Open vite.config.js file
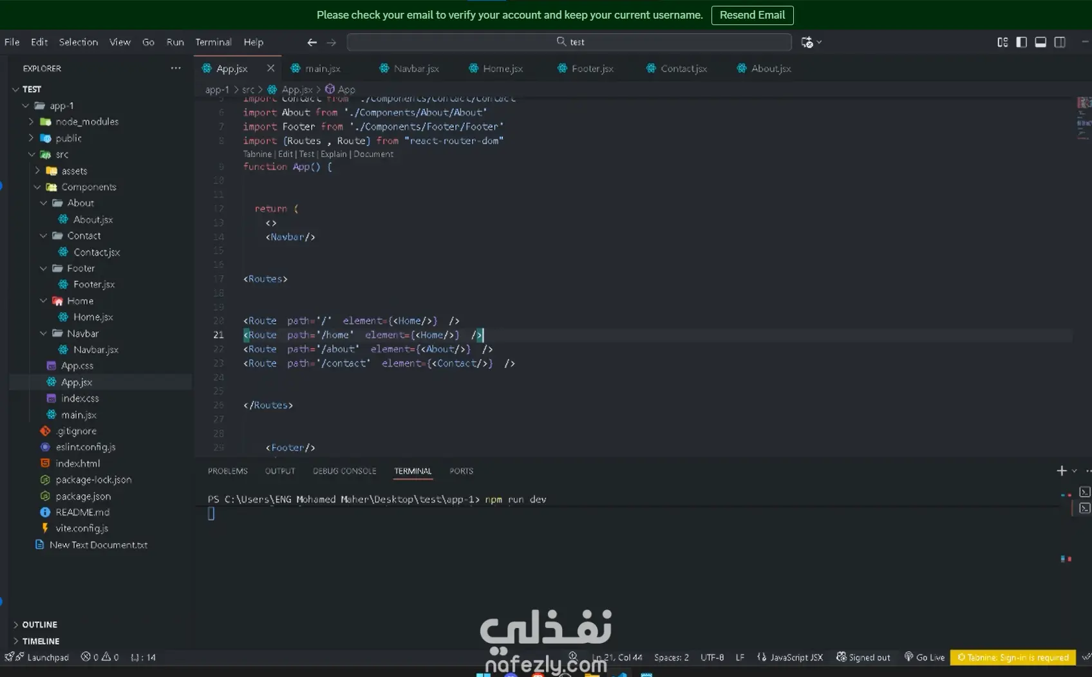This screenshot has width=1092, height=677. (82, 528)
